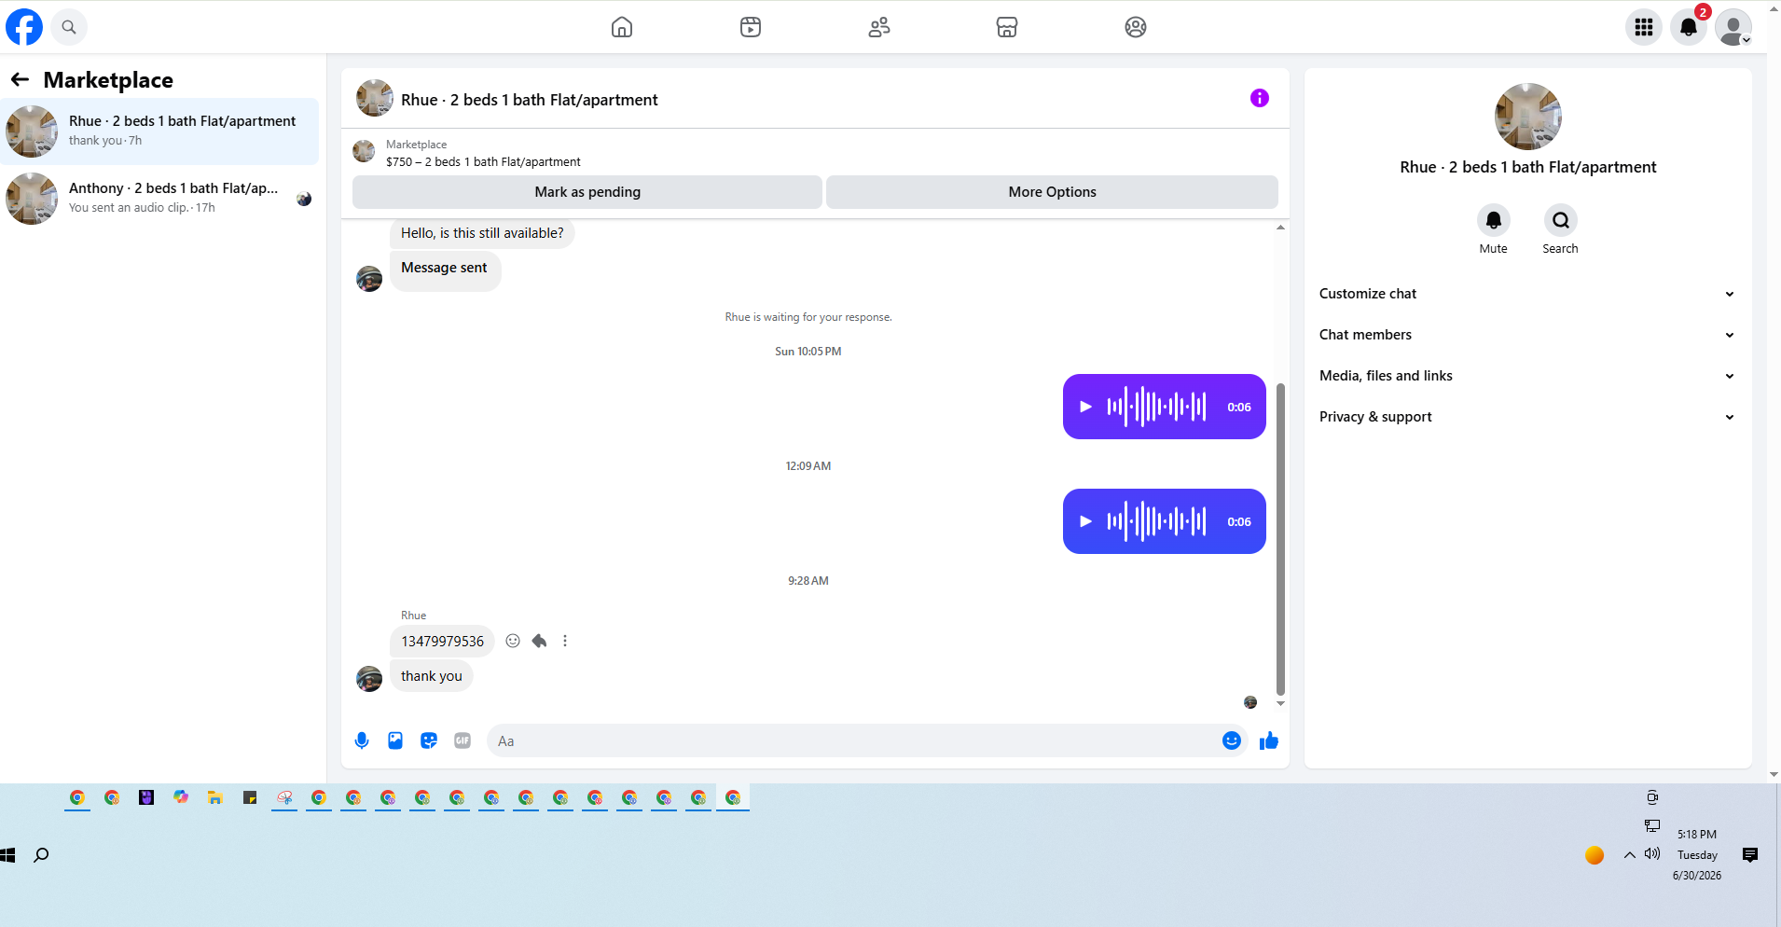Open the emoji picker in message box

[x=1232, y=740]
